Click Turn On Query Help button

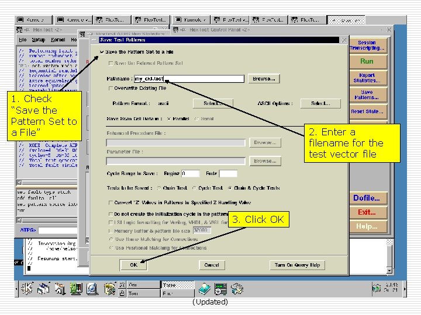(297, 265)
